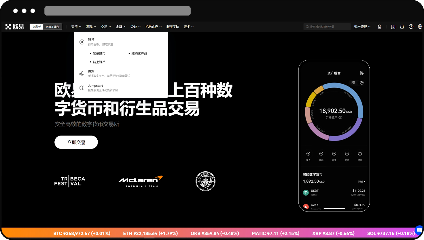The height and width of the screenshot is (240, 424).
Task: Click the 立即交易 button
Action: tap(76, 142)
